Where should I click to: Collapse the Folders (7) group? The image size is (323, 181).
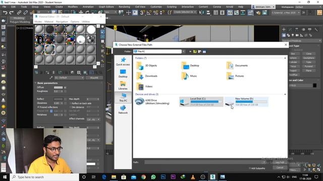[285, 58]
